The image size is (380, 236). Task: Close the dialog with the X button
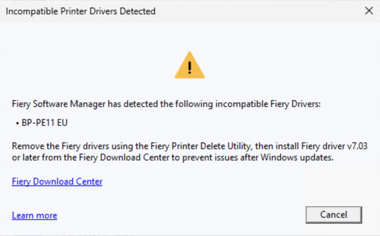(369, 11)
